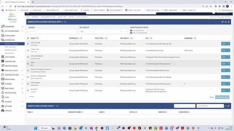Viewport: 234px width, 131px height.
Task: Open Edit dropdown arrow for Folder Test
Action: pyautogui.click(x=228, y=50)
